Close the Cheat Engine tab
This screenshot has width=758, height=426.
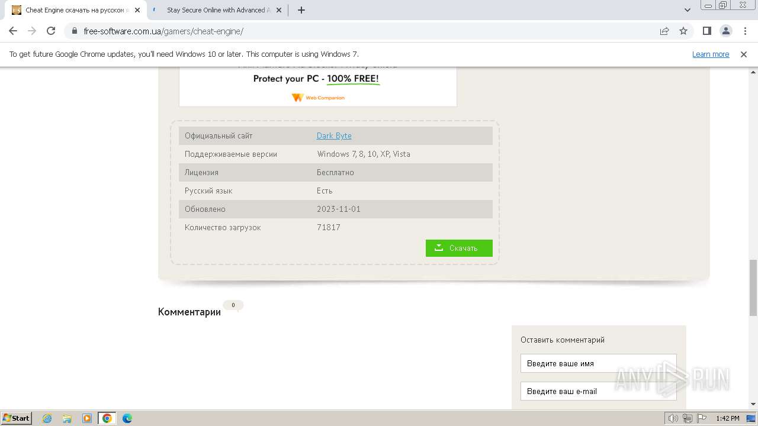137,10
